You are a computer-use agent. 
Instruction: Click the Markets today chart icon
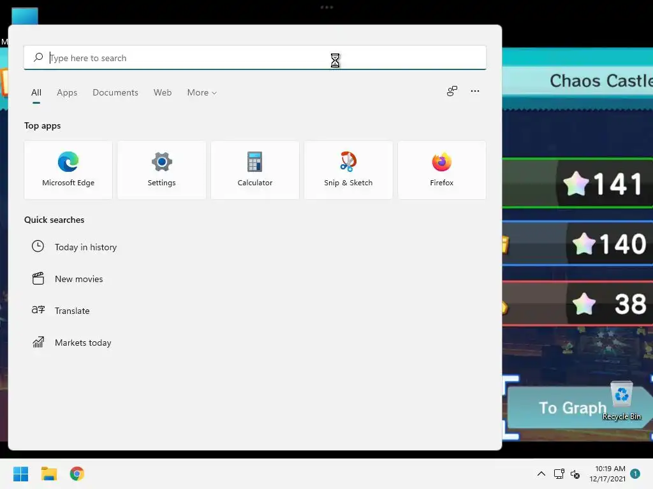tap(38, 342)
